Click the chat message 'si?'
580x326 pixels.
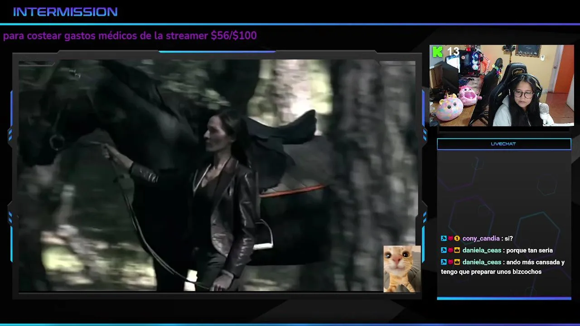508,239
